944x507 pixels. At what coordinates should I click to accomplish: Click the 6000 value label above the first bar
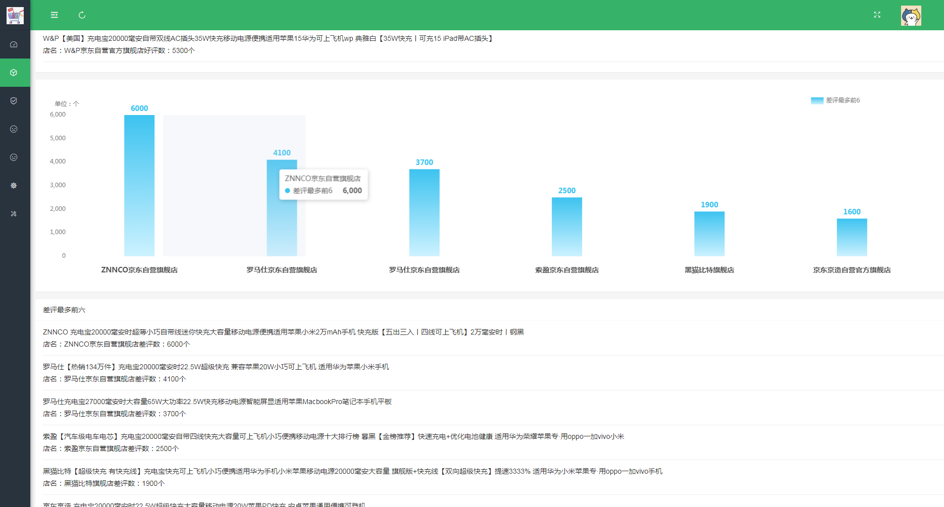click(x=139, y=108)
